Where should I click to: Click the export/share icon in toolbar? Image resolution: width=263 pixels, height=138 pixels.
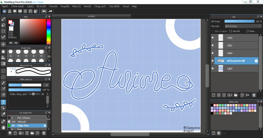click(10, 11)
